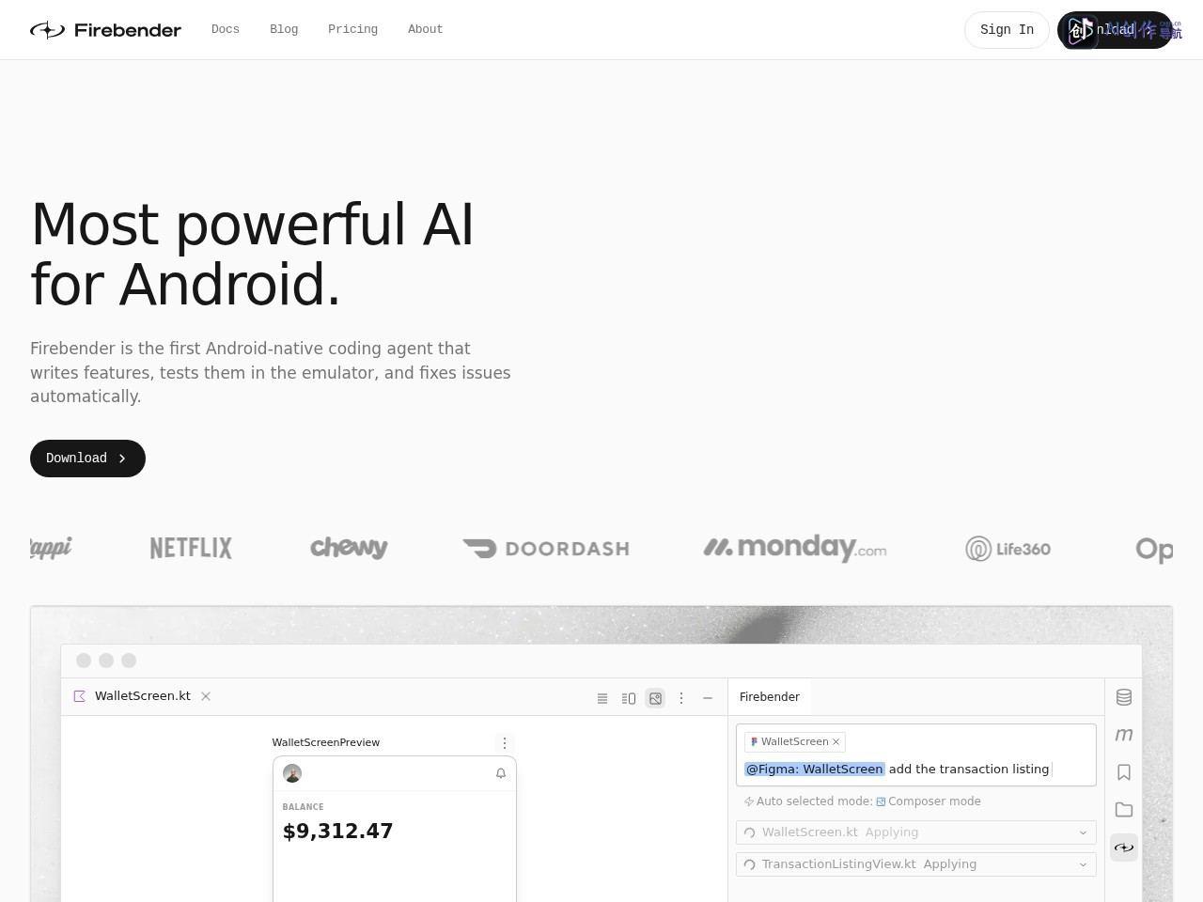Click the monday.com logo
The height and width of the screenshot is (902, 1203).
(795, 548)
